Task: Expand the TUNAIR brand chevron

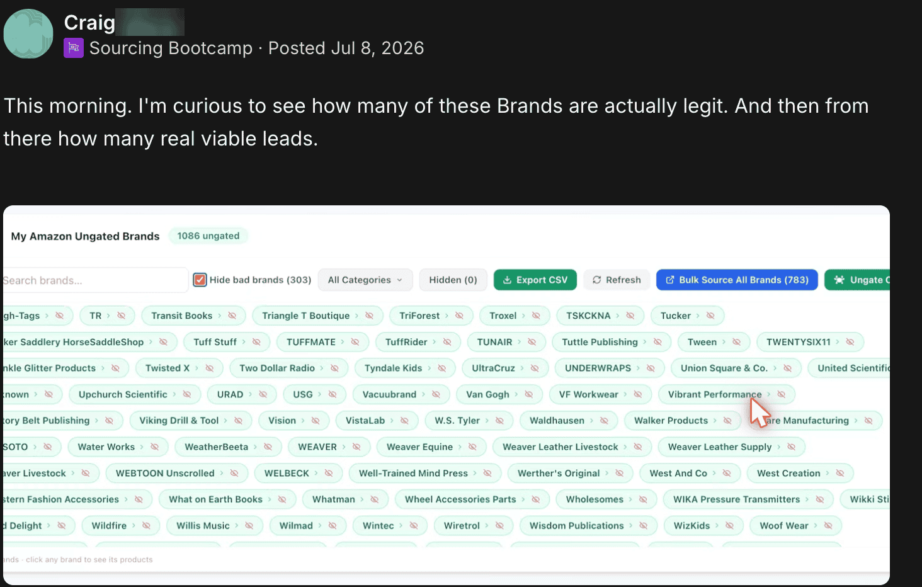Action: point(519,342)
